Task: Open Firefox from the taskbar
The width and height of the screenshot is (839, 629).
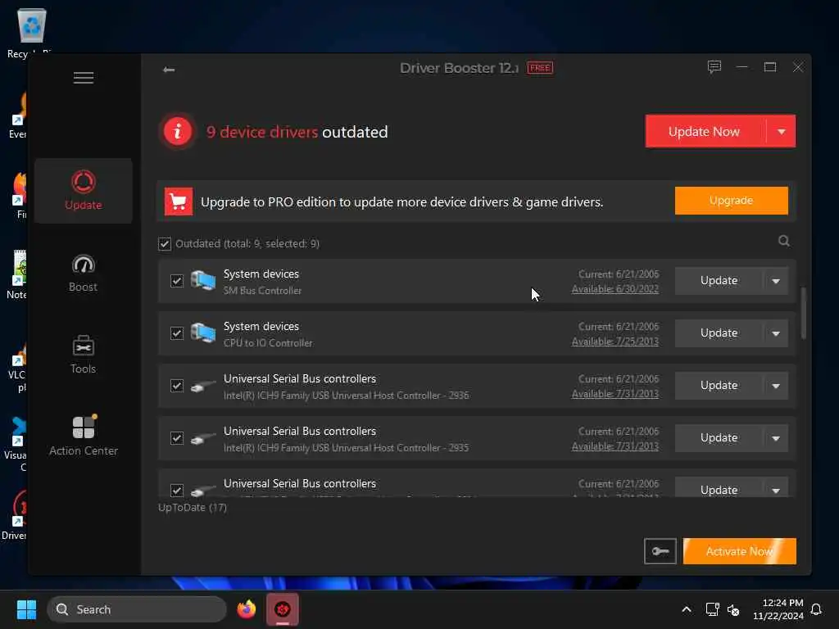Action: [x=246, y=609]
